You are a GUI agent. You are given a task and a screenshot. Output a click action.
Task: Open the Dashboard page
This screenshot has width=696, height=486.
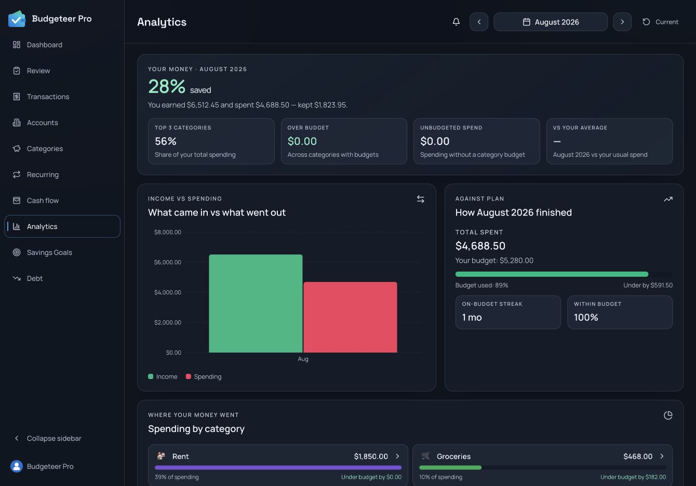point(62,45)
